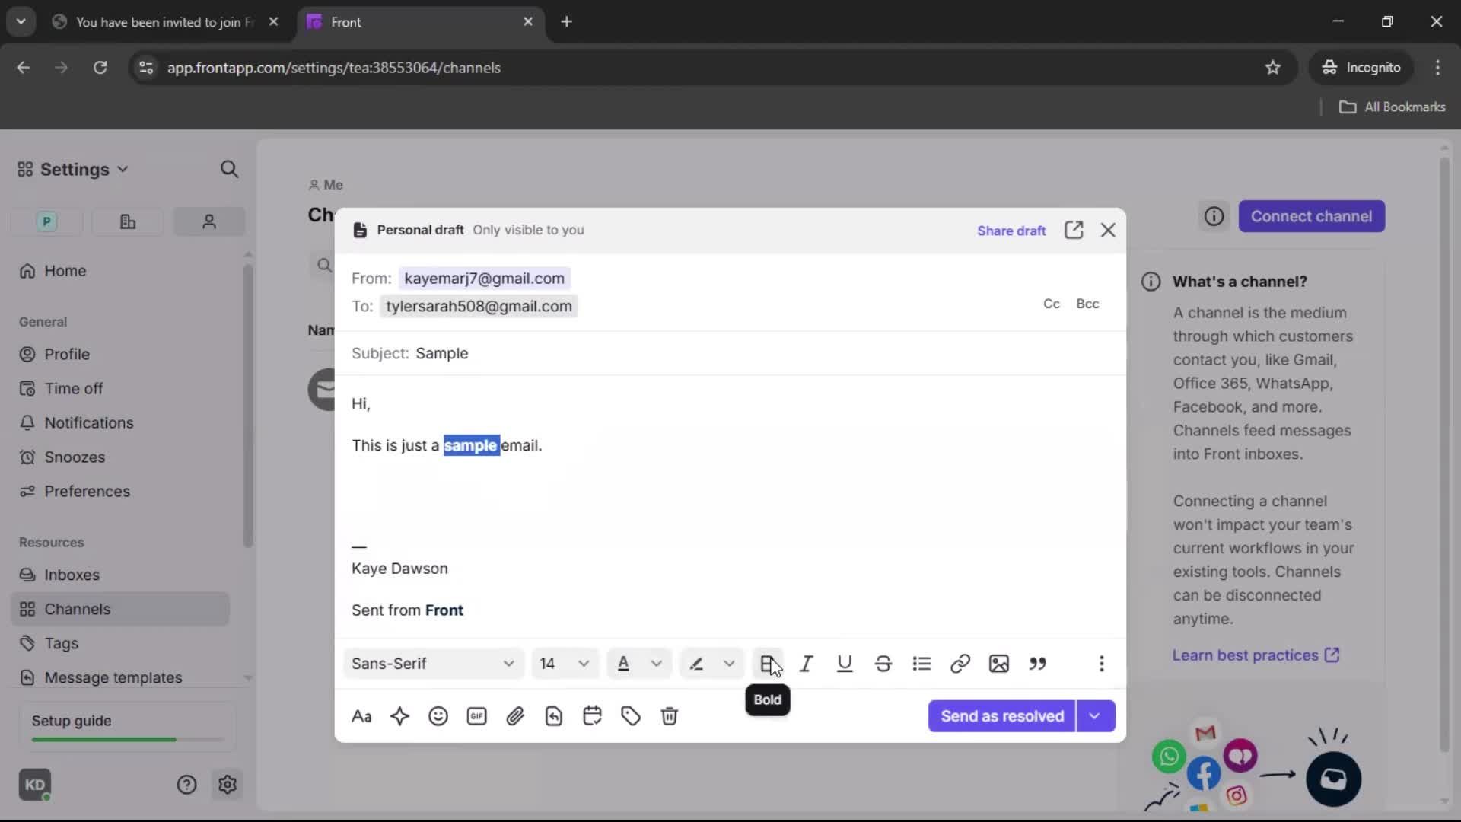Image resolution: width=1461 pixels, height=822 pixels.
Task: Open the emoji picker
Action: [438, 716]
